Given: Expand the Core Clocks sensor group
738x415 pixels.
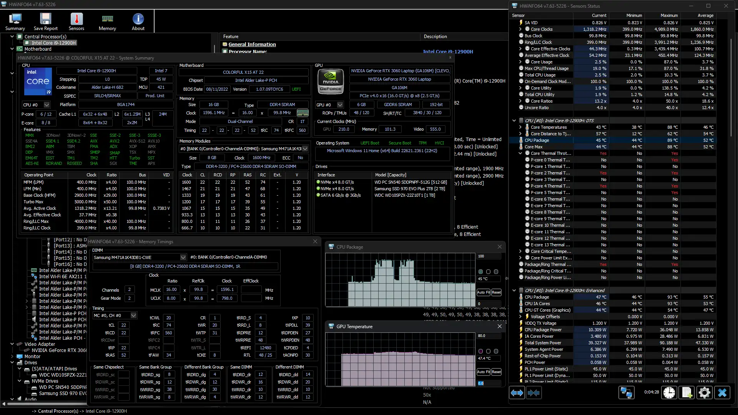Looking at the screenshot, I should pos(520,29).
